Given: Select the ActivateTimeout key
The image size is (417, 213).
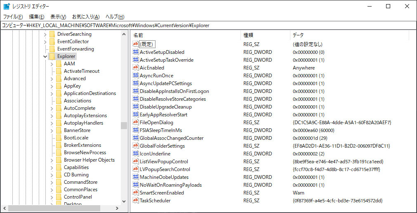Looking at the screenshot, I should pyautogui.click(x=82, y=71).
